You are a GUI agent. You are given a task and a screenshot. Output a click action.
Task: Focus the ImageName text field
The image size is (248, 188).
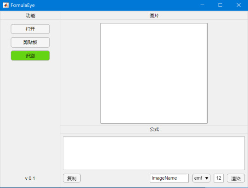pos(169,178)
